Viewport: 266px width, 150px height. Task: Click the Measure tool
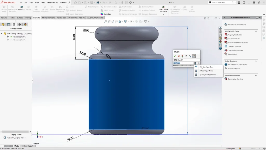(x=21, y=8)
